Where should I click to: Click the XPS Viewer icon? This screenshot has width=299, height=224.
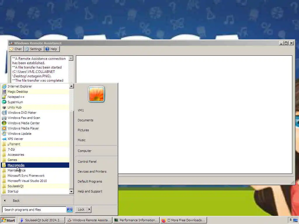(4, 139)
